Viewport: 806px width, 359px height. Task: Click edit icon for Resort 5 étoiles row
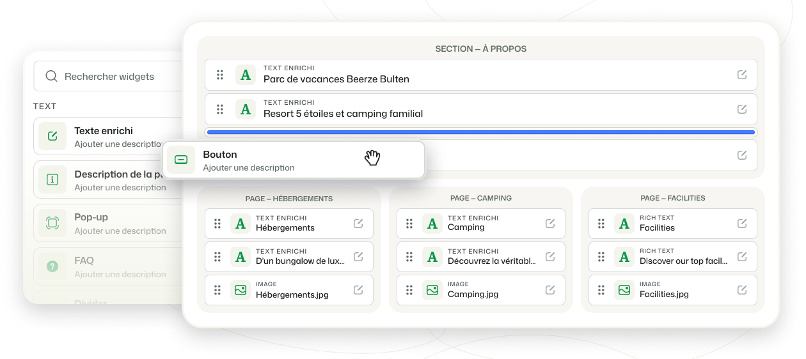[742, 109]
